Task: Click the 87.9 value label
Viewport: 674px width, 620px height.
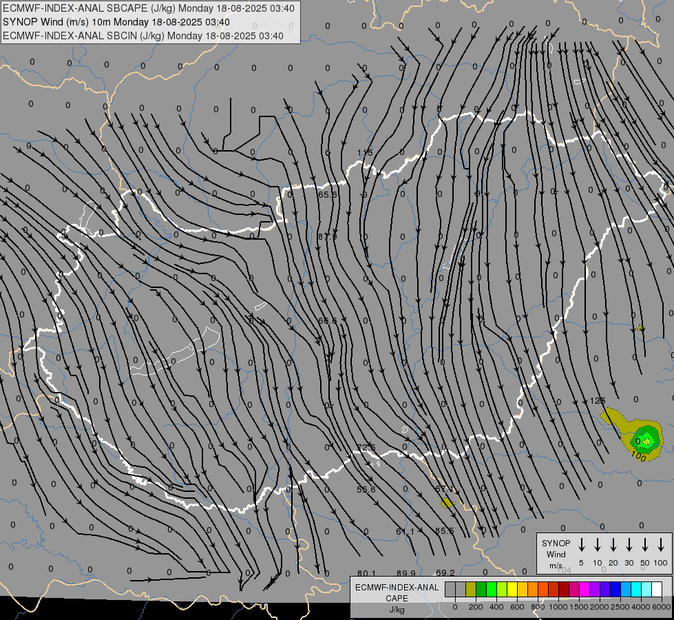Action: pyautogui.click(x=327, y=236)
